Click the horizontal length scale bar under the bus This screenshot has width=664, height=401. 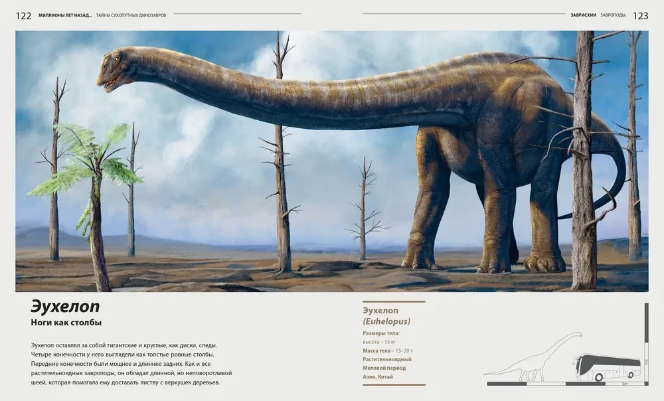pyautogui.click(x=568, y=384)
